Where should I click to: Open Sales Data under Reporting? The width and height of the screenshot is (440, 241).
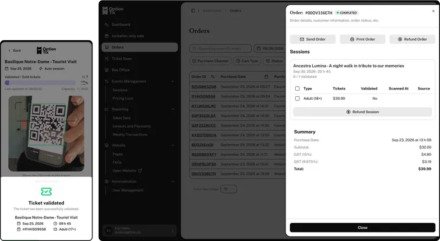121,118
